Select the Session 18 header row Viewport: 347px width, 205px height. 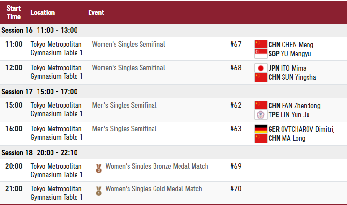pos(173,153)
